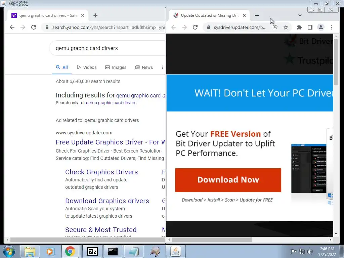Click the red Download Now button
Screen dimensions: 344x258
(228, 180)
